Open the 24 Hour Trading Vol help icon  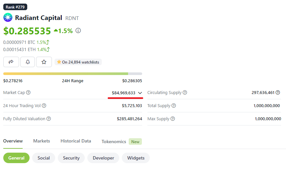44,105
